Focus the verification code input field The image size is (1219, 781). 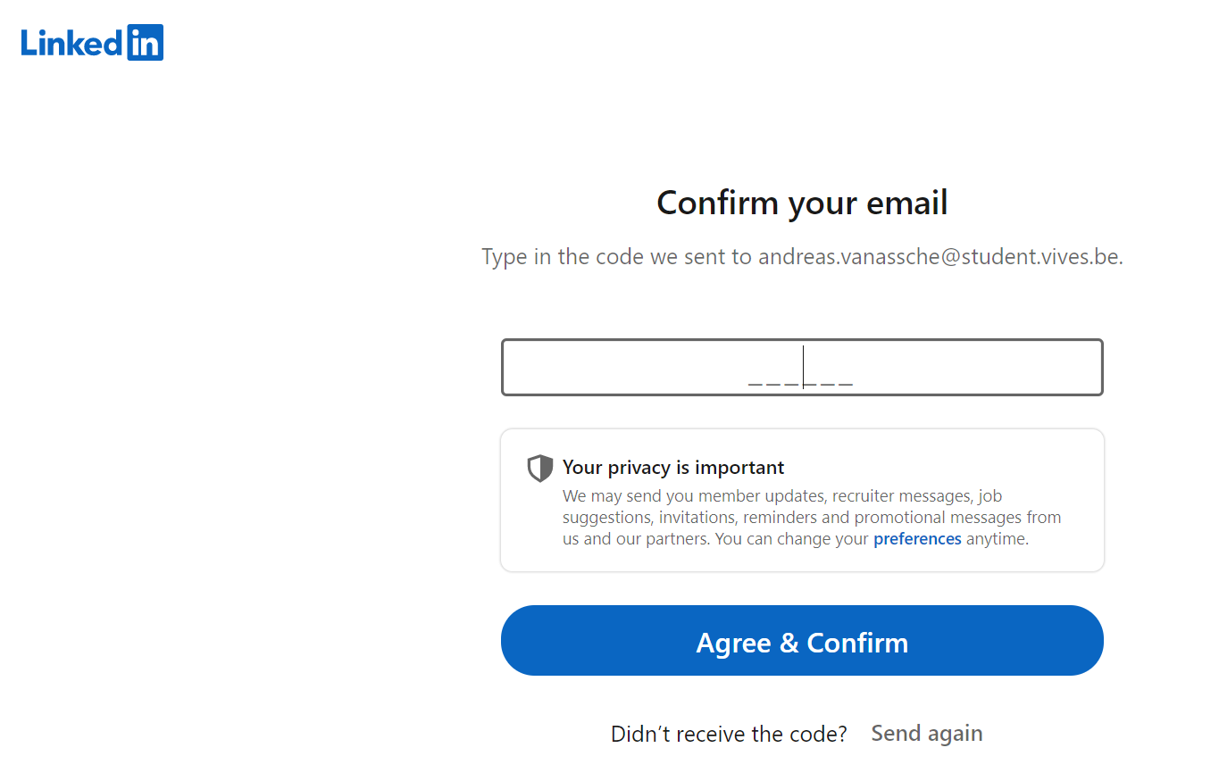tap(802, 367)
